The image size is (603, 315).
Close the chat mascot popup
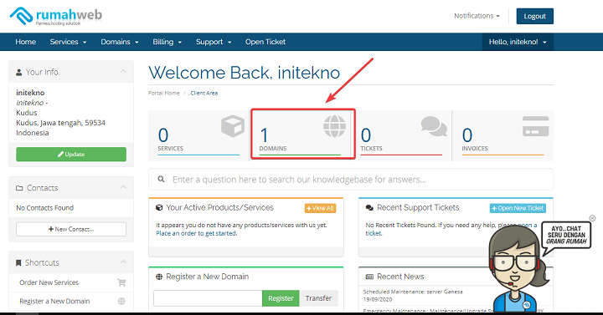(x=592, y=218)
